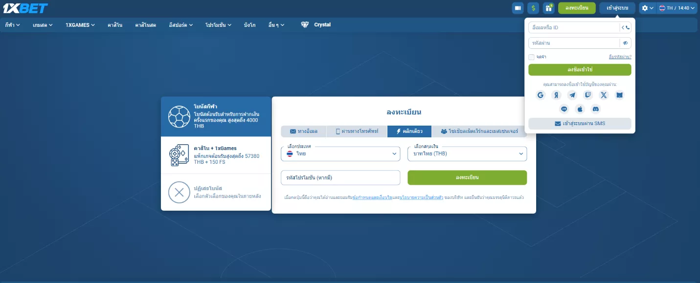Expand the อีสปอร์ต esports menu
The height and width of the screenshot is (283, 700).
[181, 25]
